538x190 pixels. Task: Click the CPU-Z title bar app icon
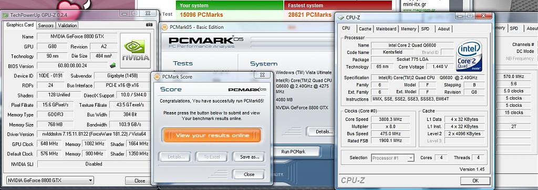pyautogui.click(x=340, y=17)
